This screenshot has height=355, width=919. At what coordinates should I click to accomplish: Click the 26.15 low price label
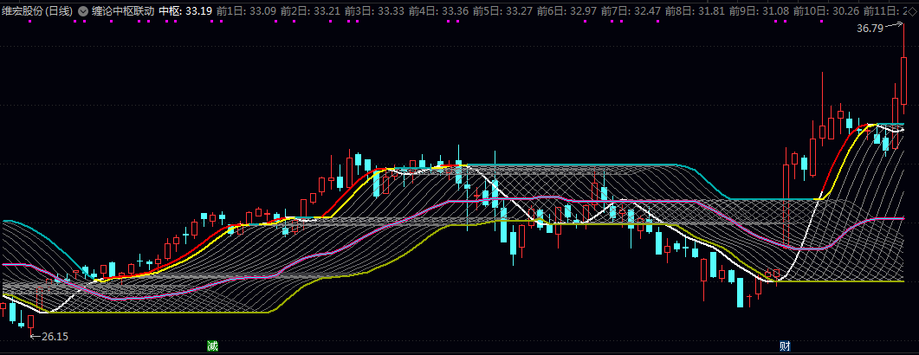[x=55, y=336]
